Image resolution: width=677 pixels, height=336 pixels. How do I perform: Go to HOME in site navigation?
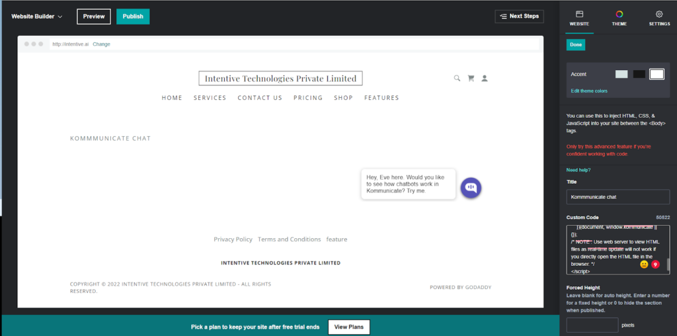pos(172,98)
